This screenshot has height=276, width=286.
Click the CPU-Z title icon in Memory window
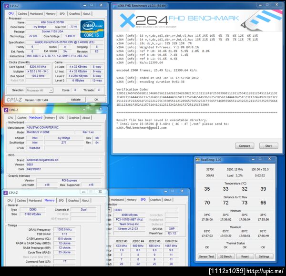pos(6,193)
